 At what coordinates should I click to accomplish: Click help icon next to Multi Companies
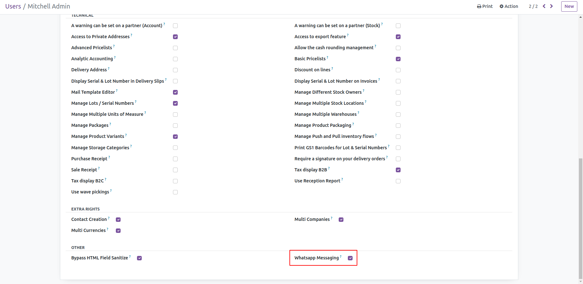pyautogui.click(x=331, y=218)
